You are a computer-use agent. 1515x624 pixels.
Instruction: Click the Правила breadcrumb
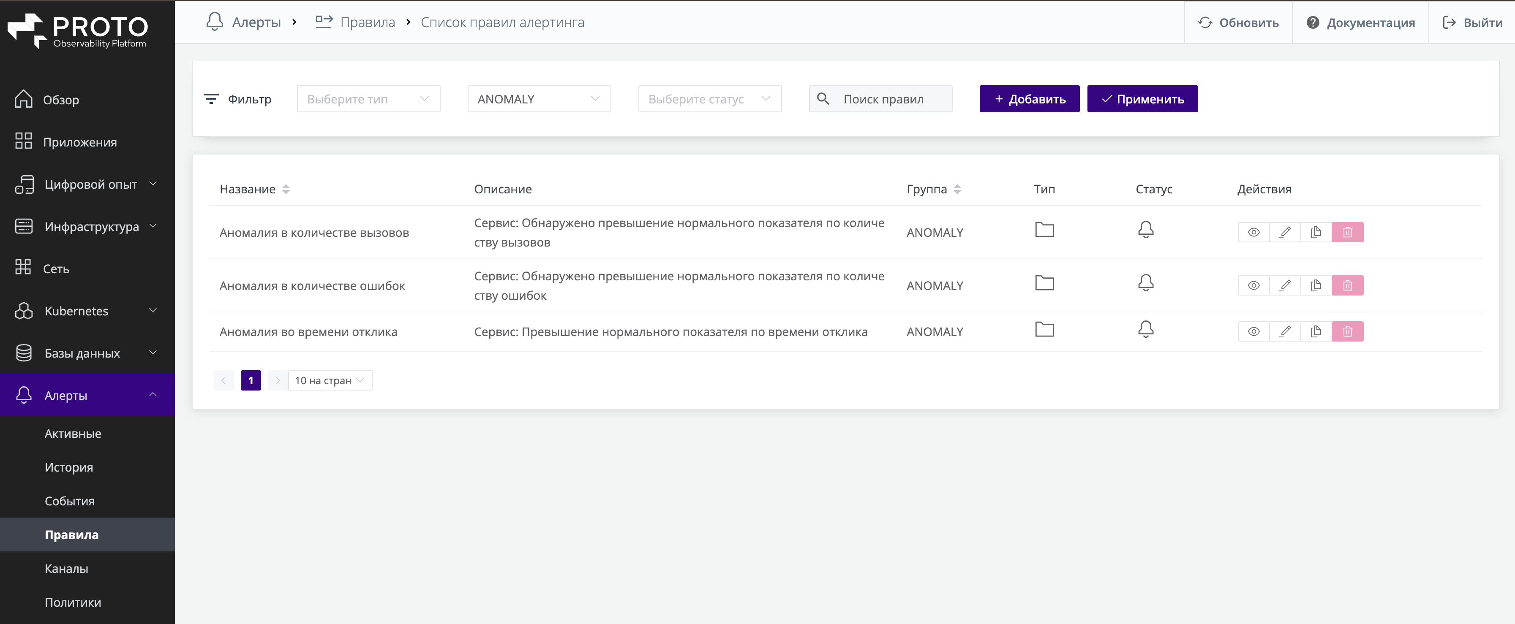point(355,22)
